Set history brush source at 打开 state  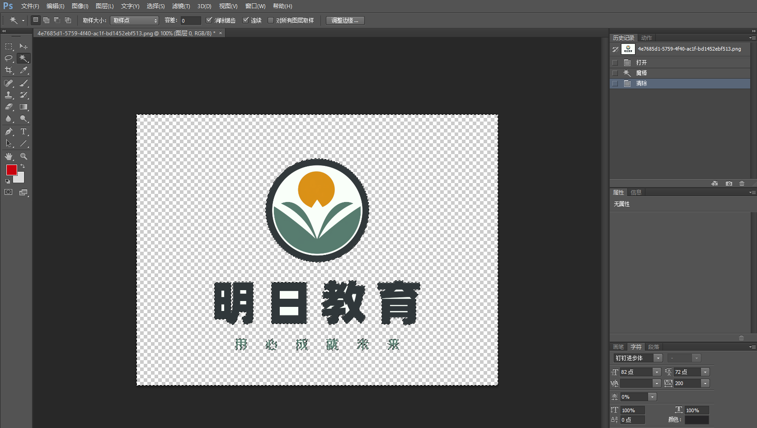point(615,62)
